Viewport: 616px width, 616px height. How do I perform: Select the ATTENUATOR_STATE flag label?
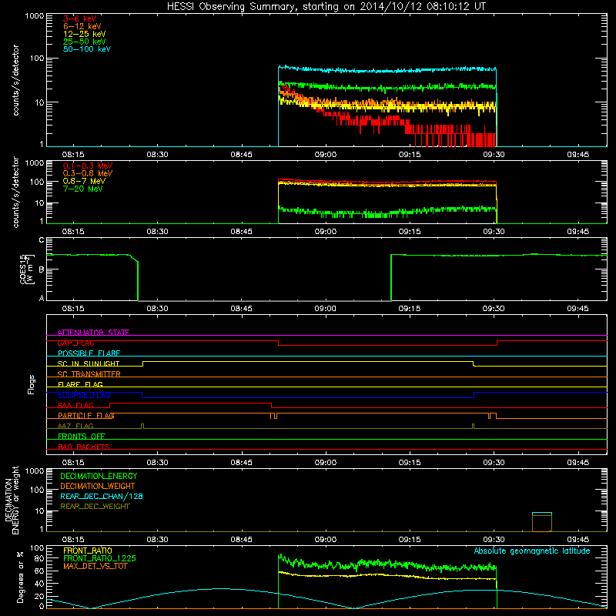[93, 333]
